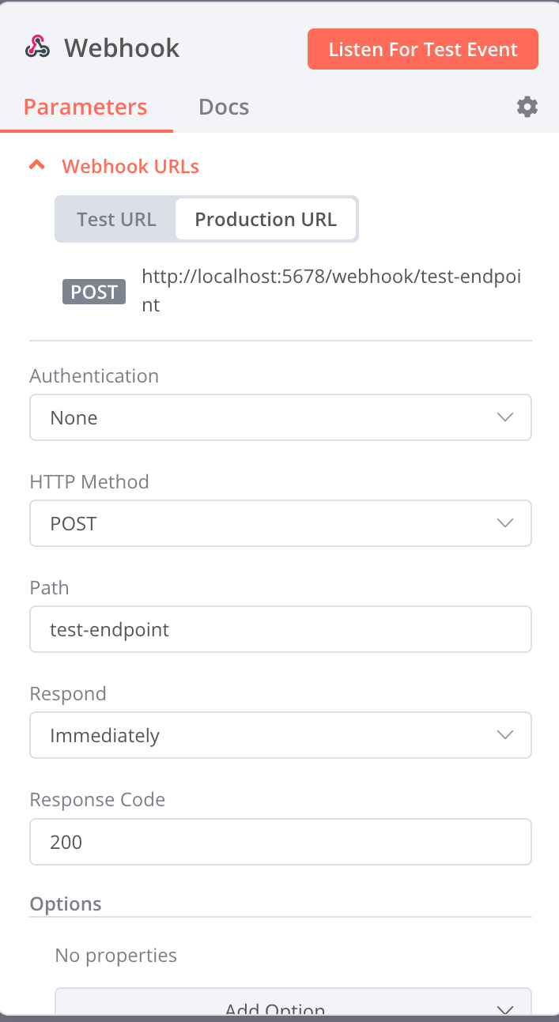Open the Docs tab

pos(224,107)
